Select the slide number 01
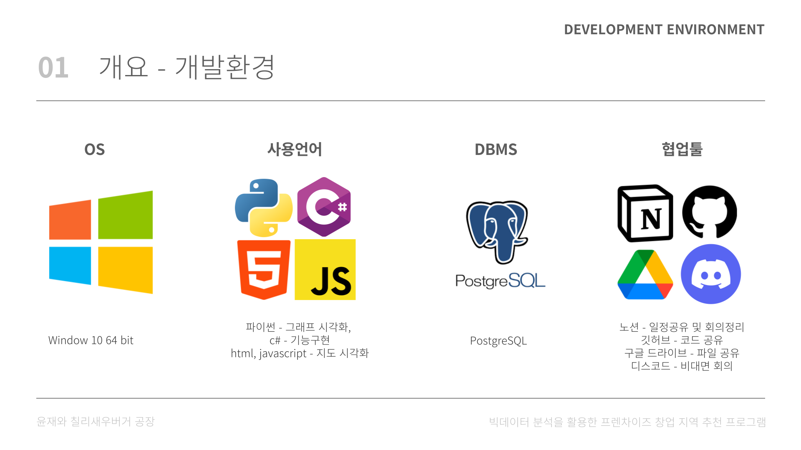 (x=53, y=67)
